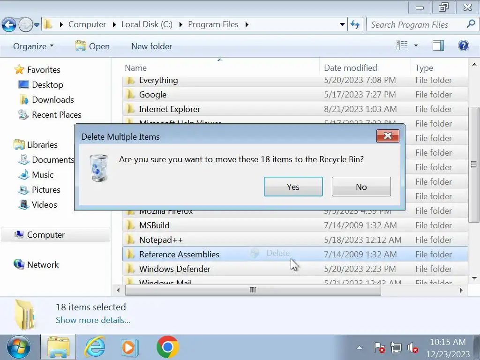Expand the arrow after Local Disk breadcrumb
The image size is (480, 360).
point(180,24)
